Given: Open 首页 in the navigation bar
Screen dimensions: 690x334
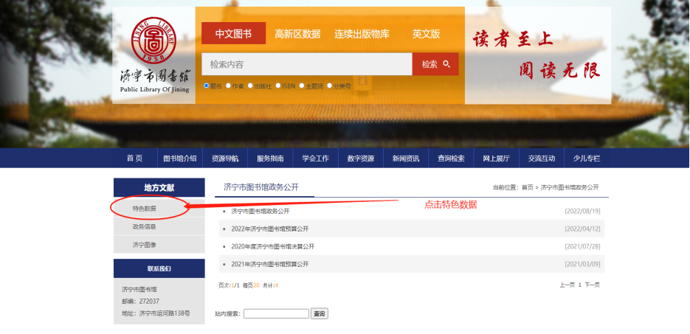Looking at the screenshot, I should (134, 159).
